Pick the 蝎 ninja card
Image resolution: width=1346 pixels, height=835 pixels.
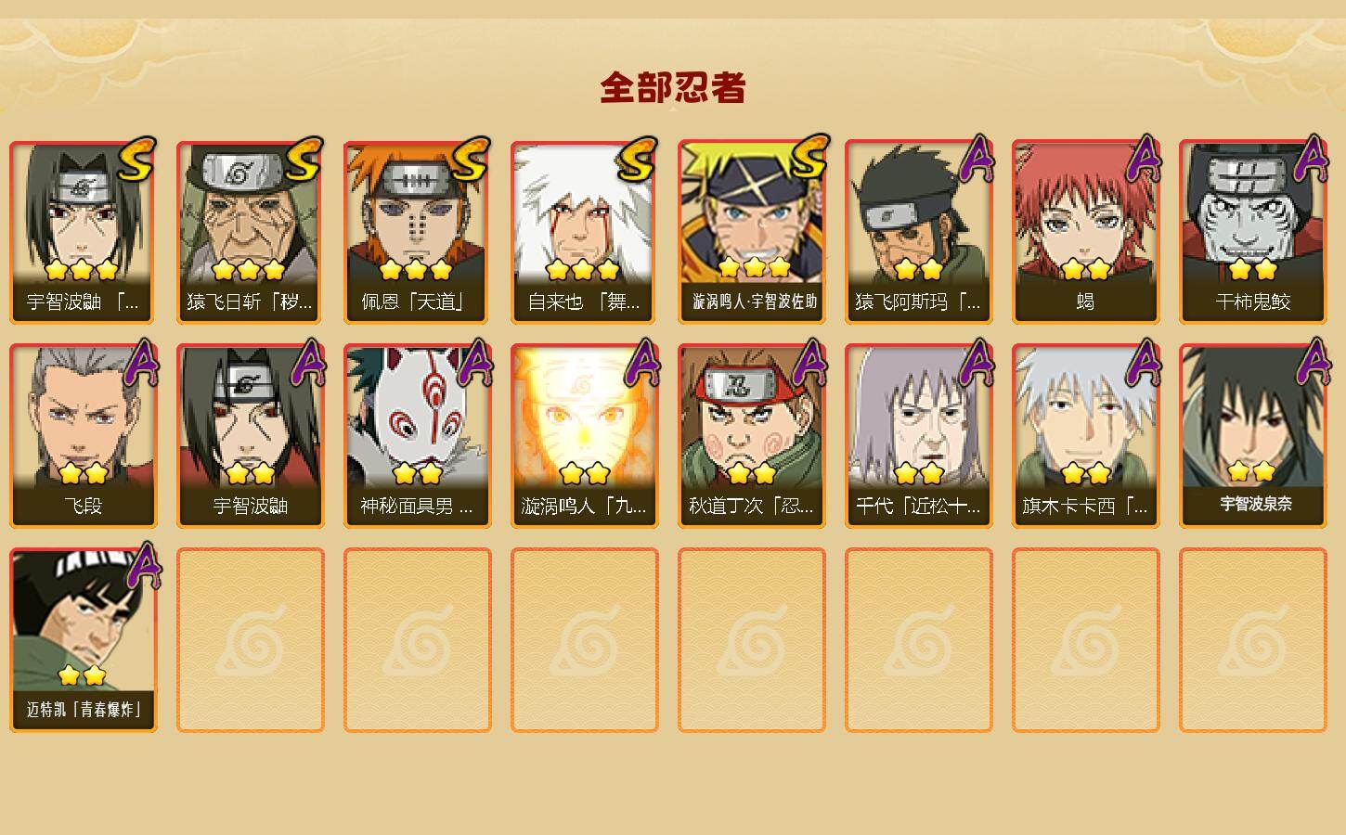click(1086, 232)
